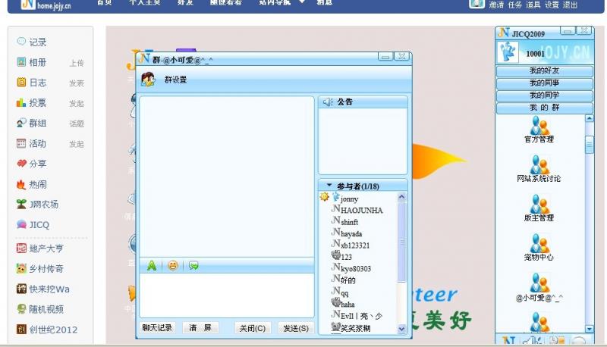Collapse the 参与者(1/18) list
607x347 pixels.
[329, 186]
